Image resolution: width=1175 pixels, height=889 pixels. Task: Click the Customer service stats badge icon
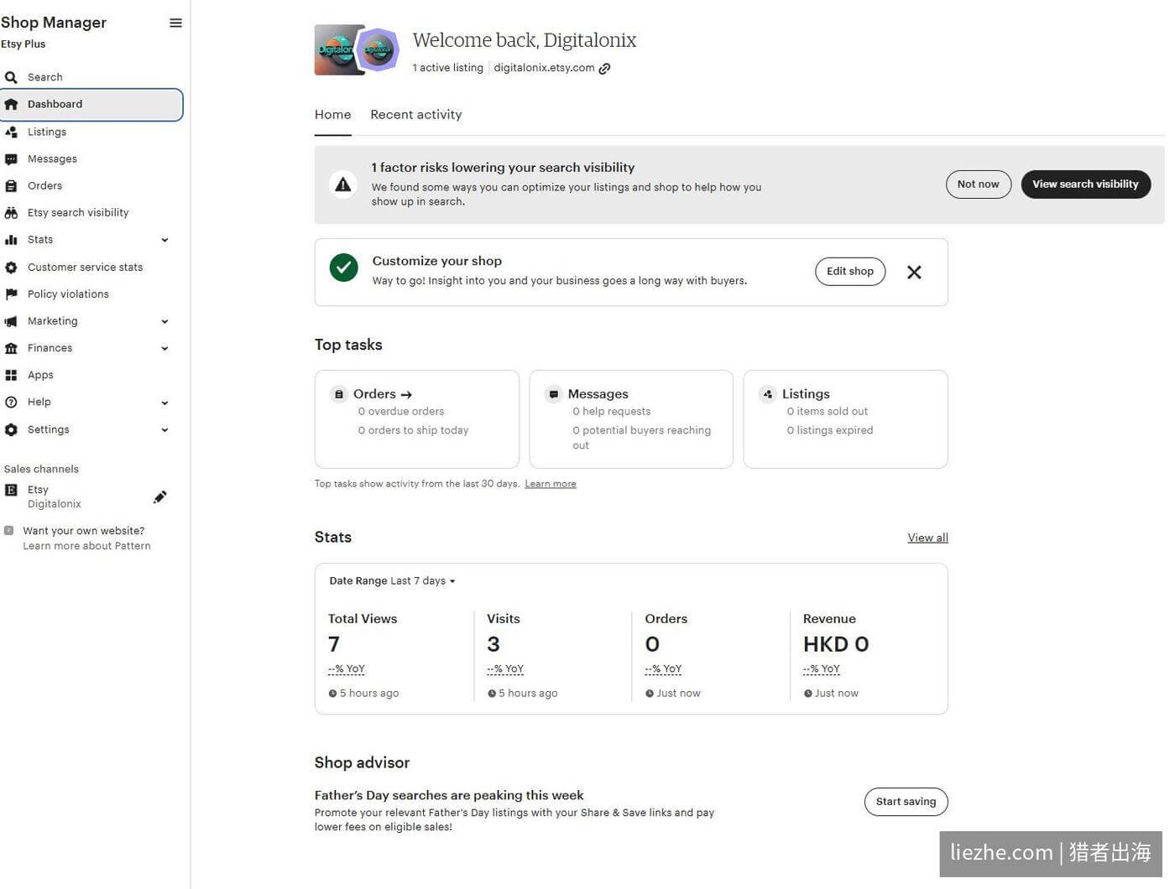[11, 268]
